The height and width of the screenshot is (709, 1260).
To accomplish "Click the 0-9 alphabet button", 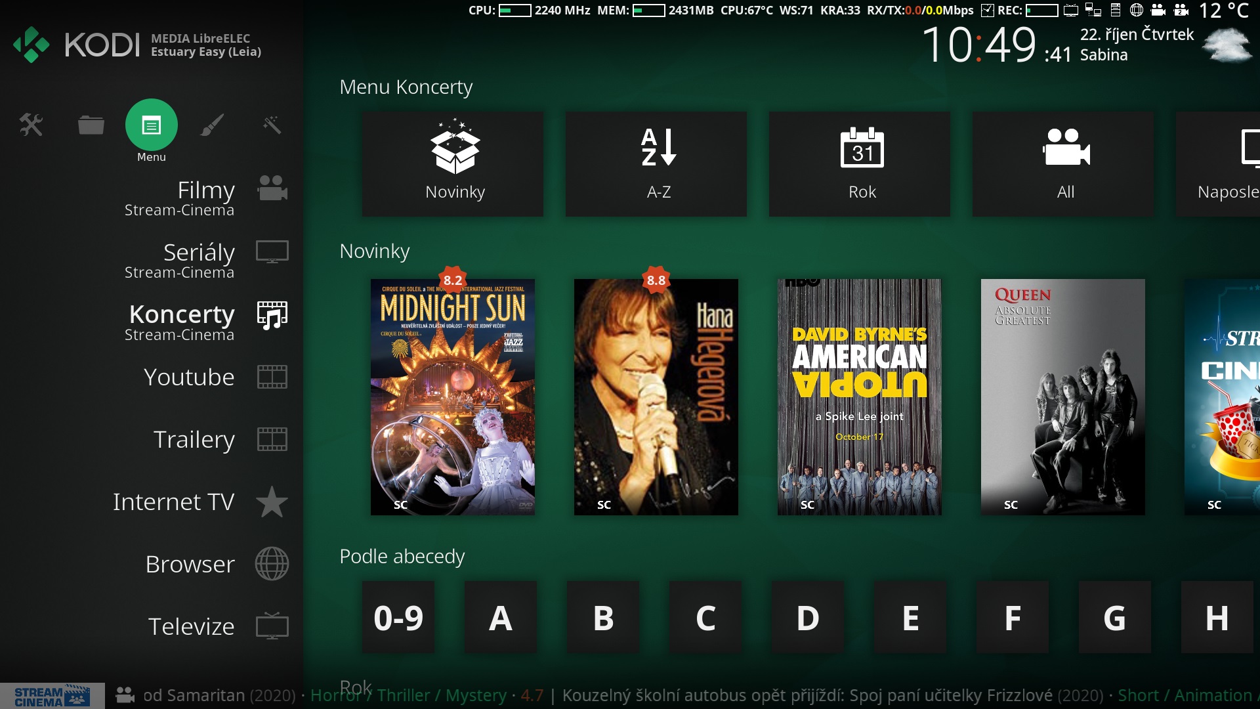I will [398, 617].
